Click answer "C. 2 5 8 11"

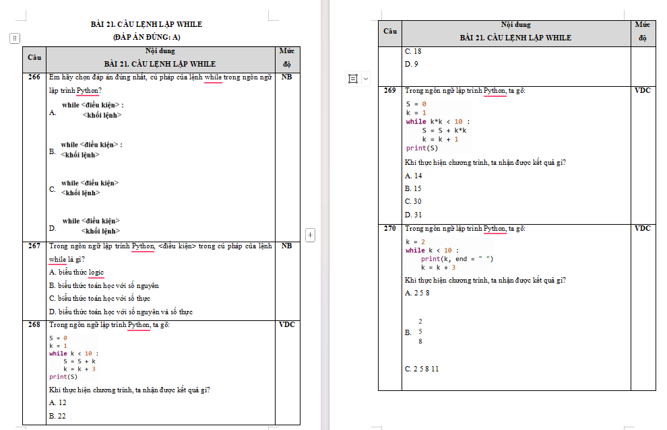(422, 369)
